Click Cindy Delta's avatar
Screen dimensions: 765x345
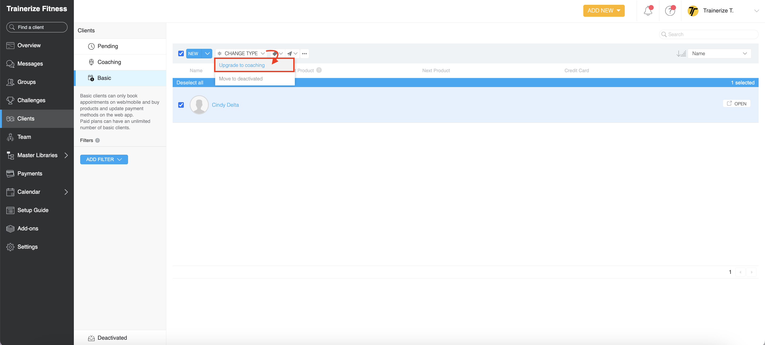pos(199,105)
